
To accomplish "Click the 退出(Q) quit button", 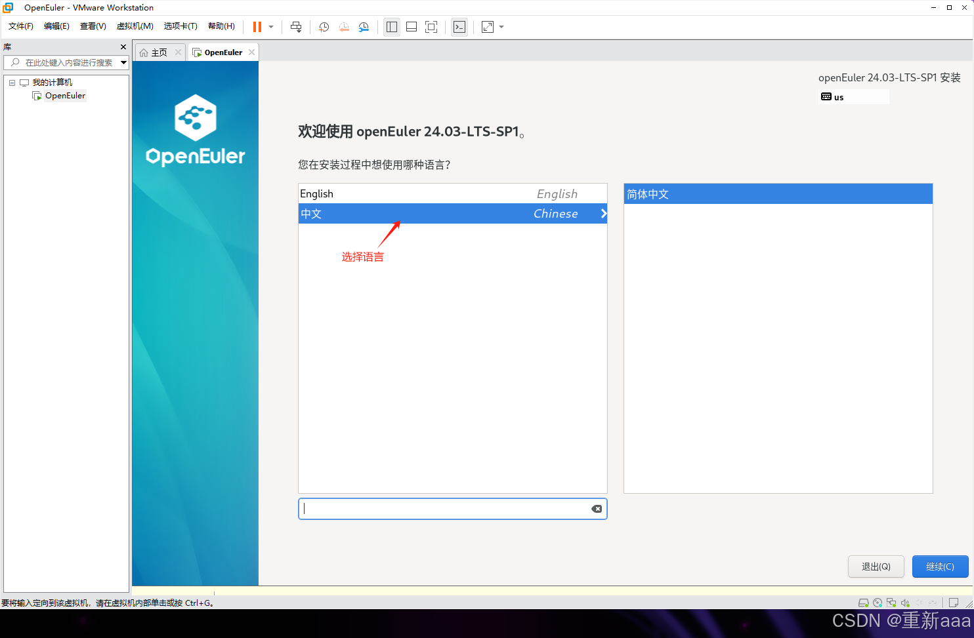I will (x=876, y=567).
